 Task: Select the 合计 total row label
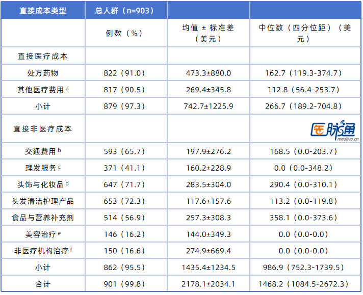pyautogui.click(x=43, y=284)
